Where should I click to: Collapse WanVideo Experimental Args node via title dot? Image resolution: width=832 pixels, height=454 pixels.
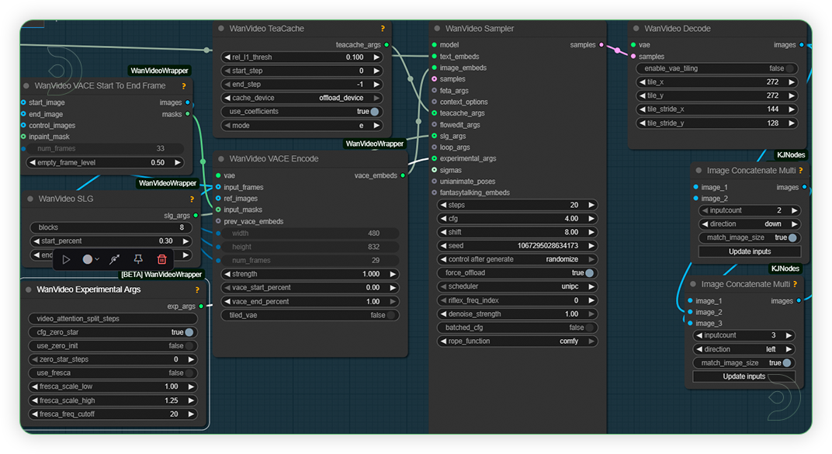[x=28, y=289]
